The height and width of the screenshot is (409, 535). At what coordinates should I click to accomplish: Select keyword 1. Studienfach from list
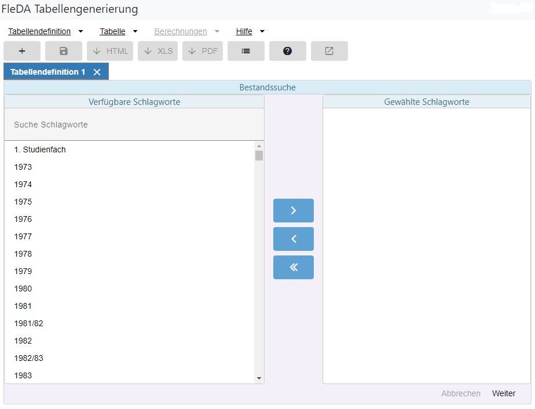tap(40, 149)
